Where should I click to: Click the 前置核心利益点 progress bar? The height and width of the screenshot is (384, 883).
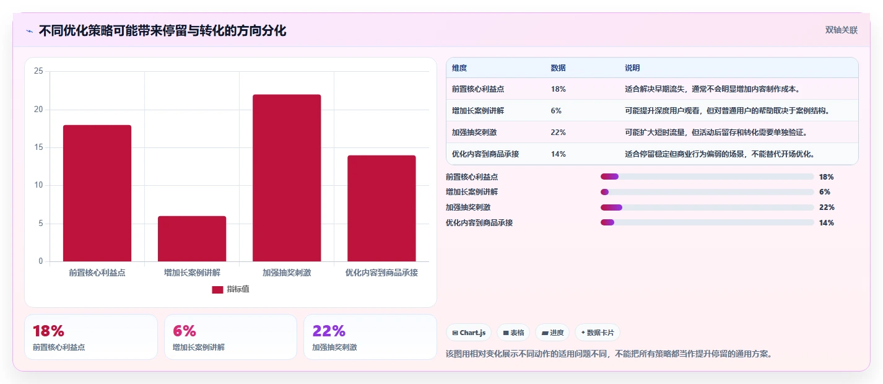pos(707,177)
